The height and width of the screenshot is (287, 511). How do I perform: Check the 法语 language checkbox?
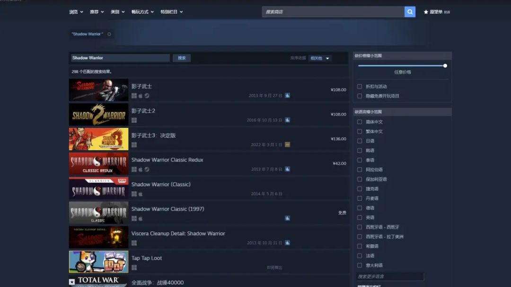[360, 256]
